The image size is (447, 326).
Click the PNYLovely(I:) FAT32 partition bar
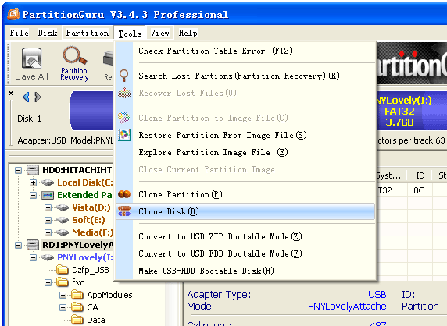coord(412,112)
